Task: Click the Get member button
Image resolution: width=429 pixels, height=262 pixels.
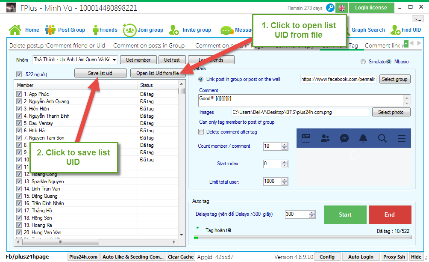Action: coord(138,60)
